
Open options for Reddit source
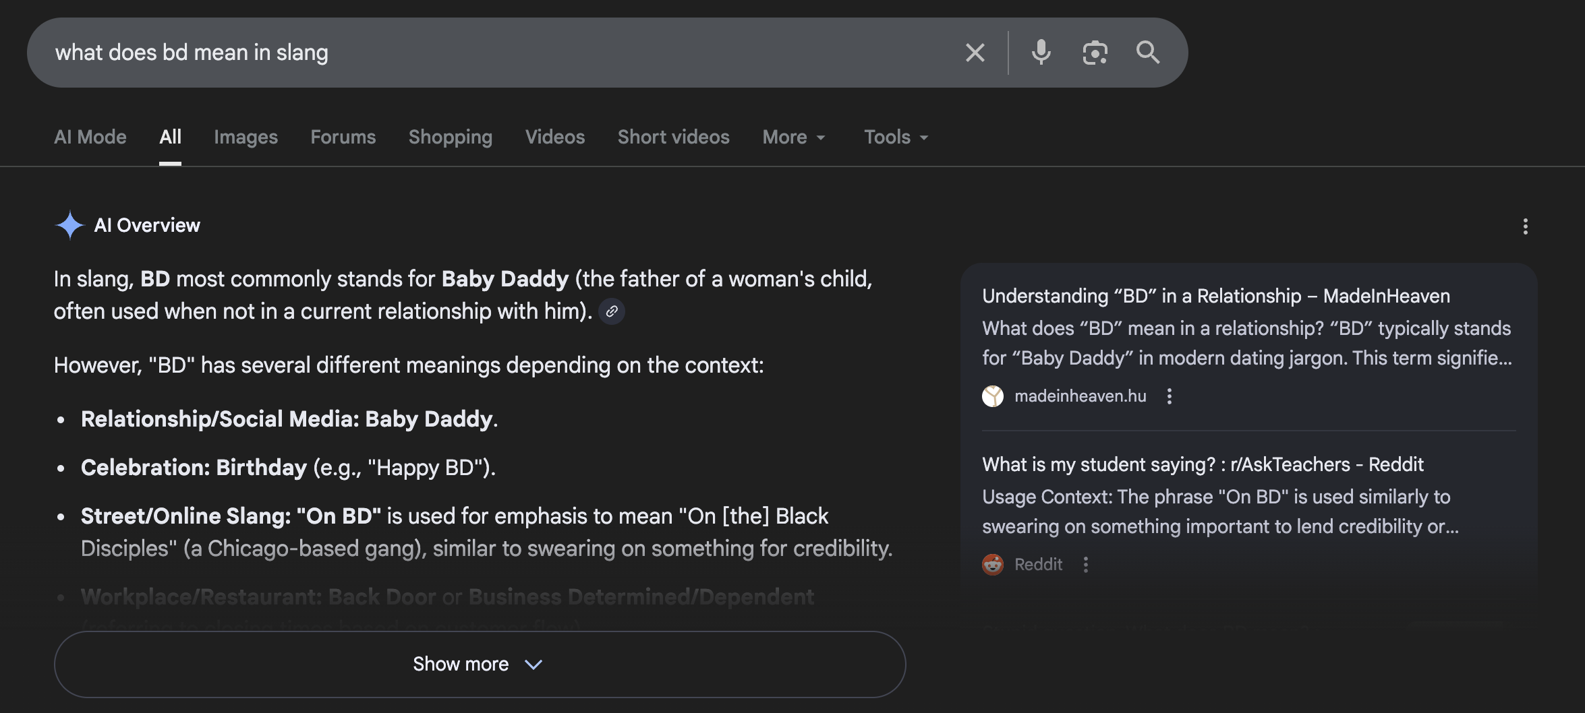(1086, 565)
